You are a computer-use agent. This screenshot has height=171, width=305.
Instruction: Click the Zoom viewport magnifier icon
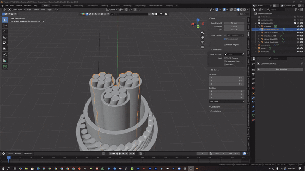(202, 33)
